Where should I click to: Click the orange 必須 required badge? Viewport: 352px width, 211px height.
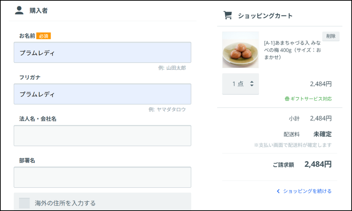click(44, 36)
